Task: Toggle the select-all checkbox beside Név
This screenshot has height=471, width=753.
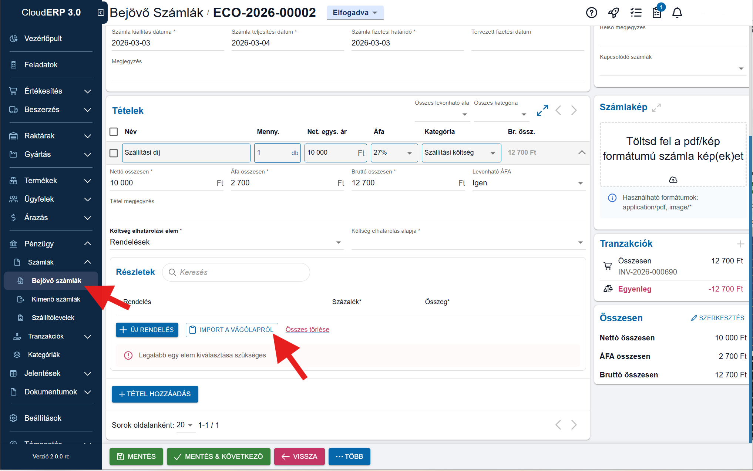Action: pyautogui.click(x=114, y=132)
